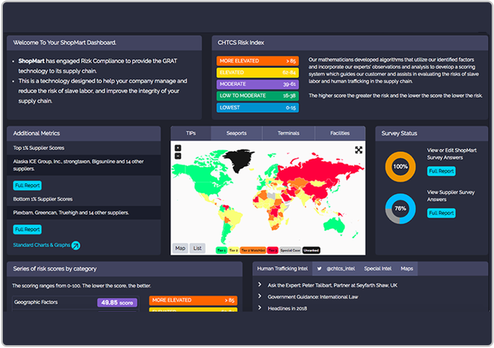Switch map view to List mode
This screenshot has height=348, width=494.
coord(198,248)
